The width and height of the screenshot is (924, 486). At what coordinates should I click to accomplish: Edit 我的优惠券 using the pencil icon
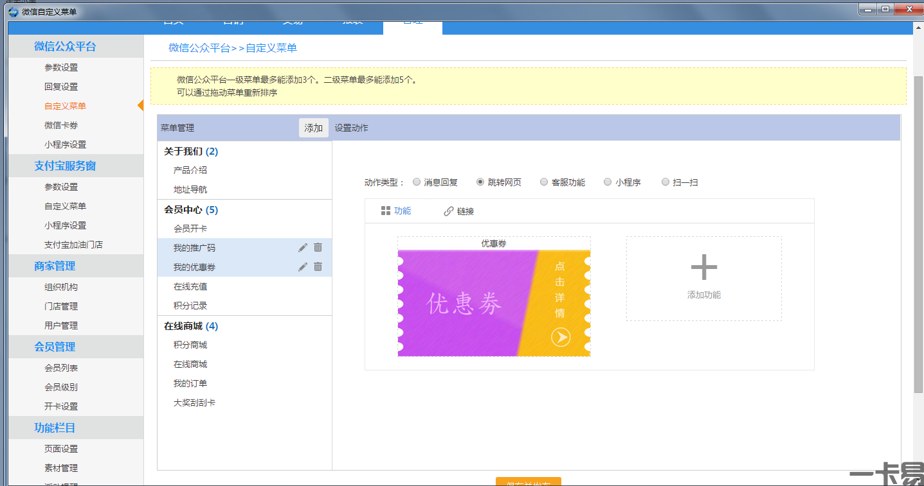303,267
